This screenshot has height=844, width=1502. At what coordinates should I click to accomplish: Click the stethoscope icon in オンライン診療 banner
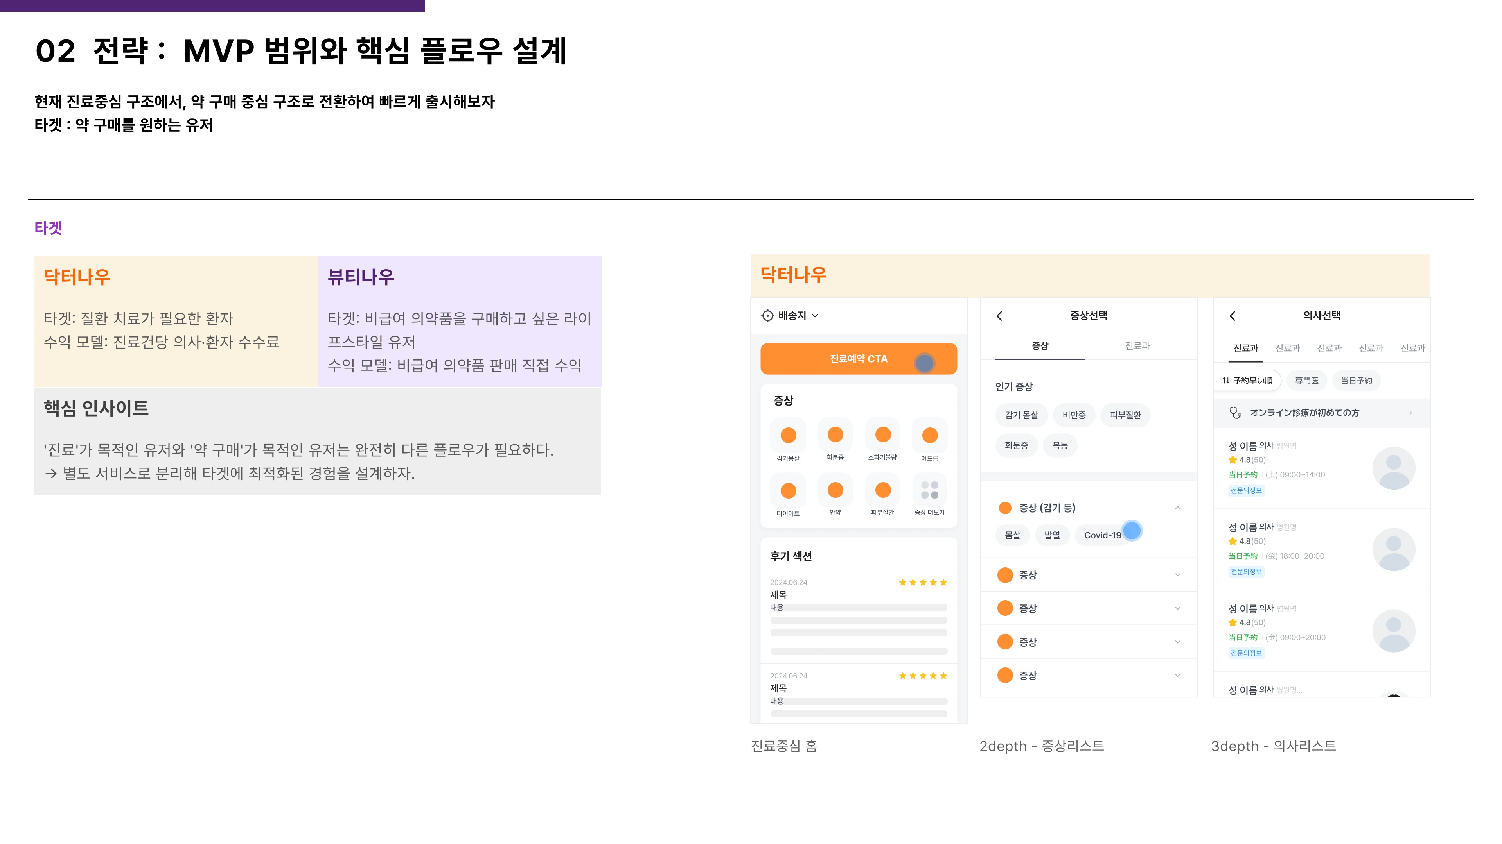(x=1235, y=412)
